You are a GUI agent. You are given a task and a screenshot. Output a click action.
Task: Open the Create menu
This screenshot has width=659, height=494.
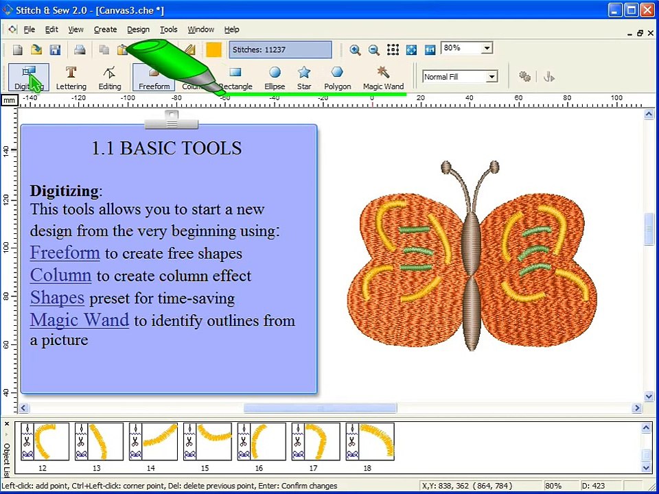pos(105,30)
